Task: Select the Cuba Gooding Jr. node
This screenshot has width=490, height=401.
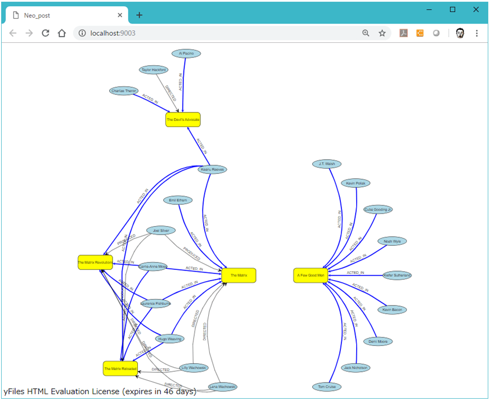Action: coord(378,210)
